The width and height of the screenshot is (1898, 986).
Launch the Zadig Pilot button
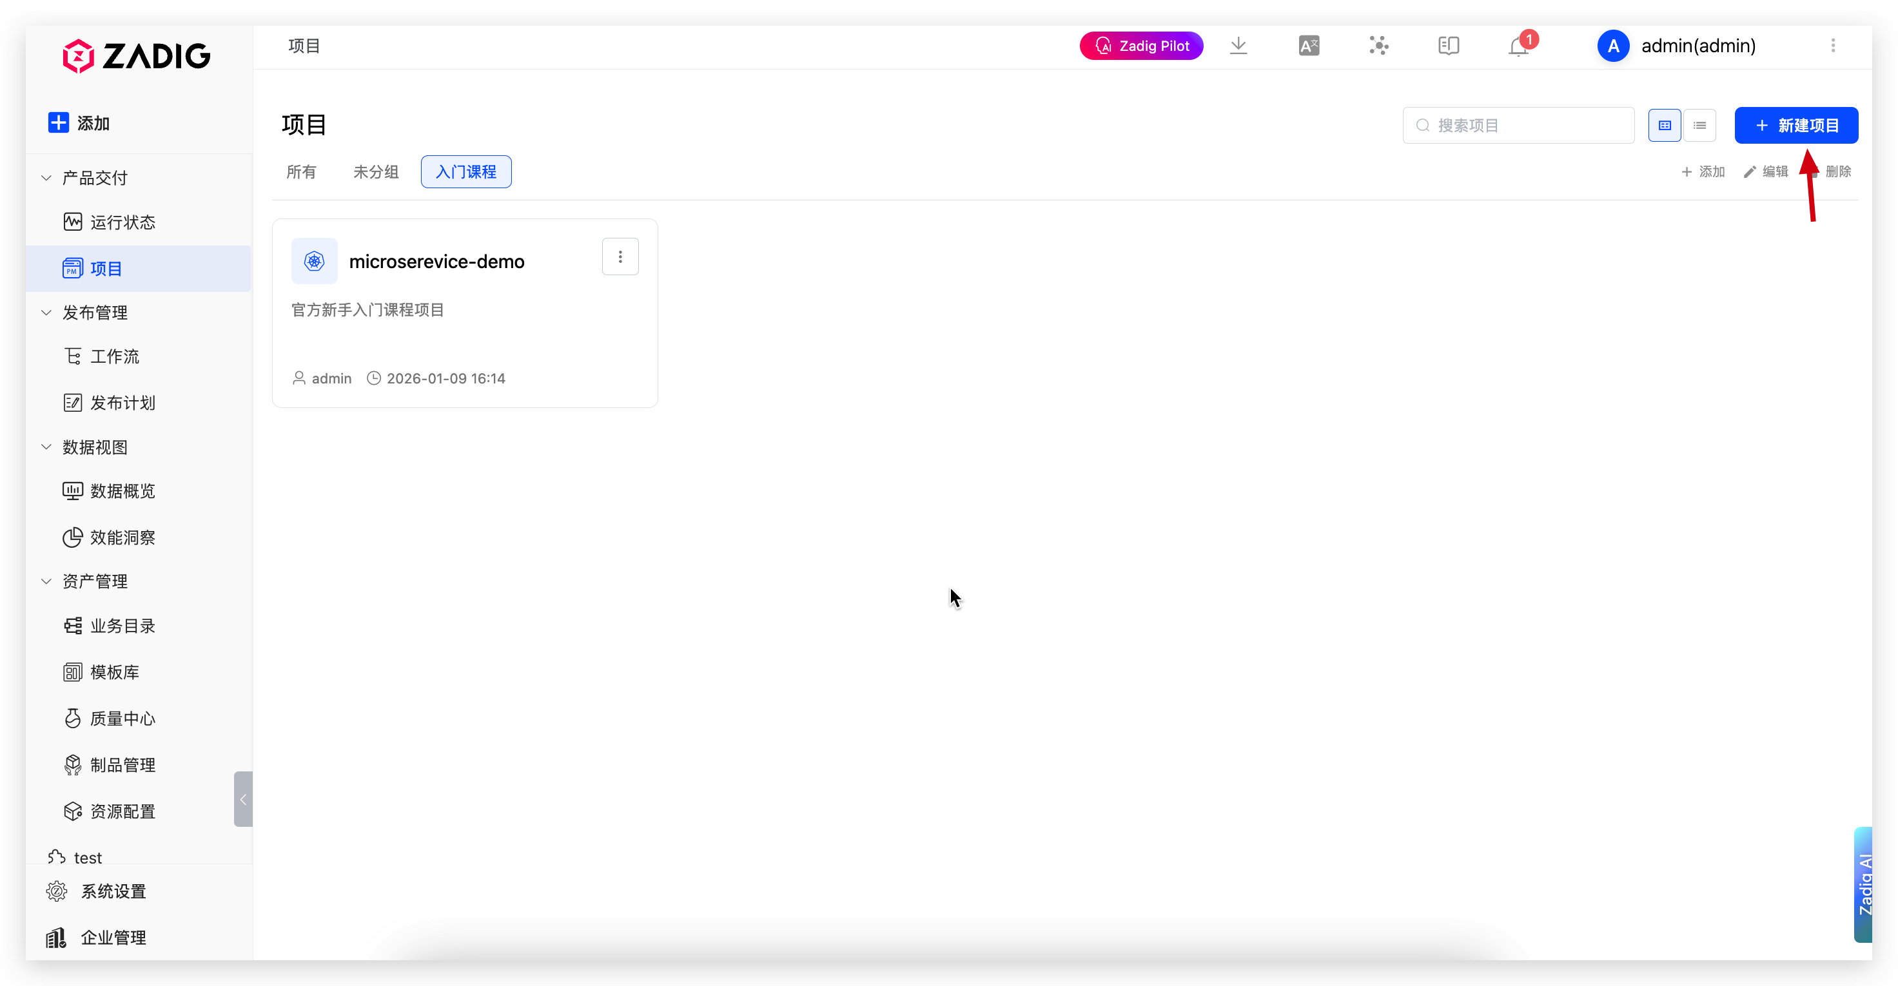(x=1141, y=46)
